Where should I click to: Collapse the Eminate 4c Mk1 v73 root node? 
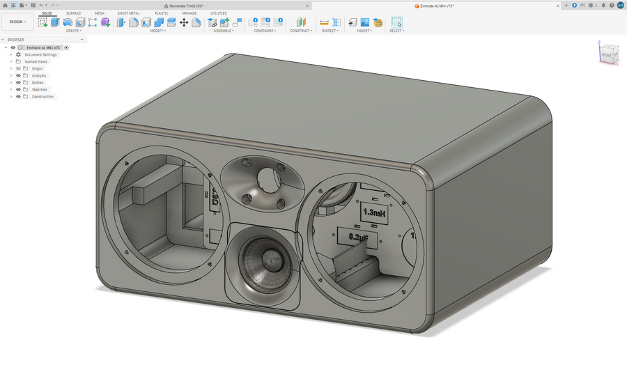coord(6,47)
